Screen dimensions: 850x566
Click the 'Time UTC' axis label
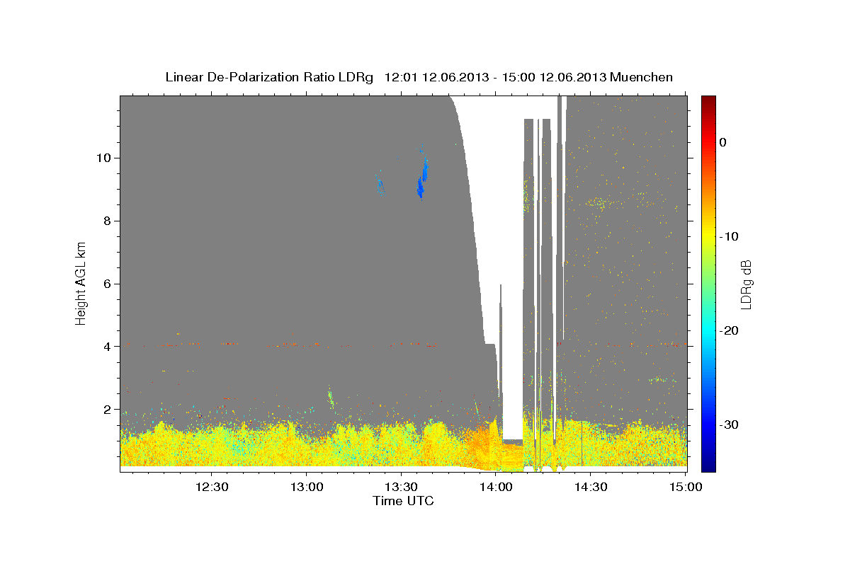(403, 501)
